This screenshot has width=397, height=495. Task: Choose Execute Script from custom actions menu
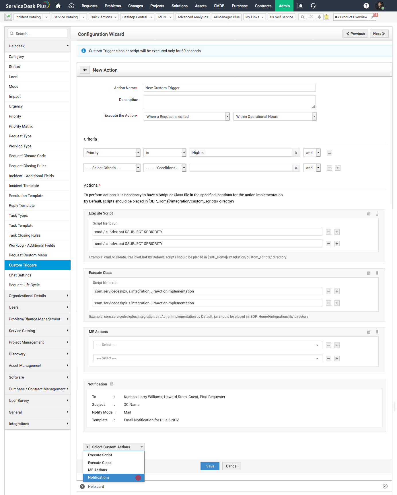tap(114, 455)
